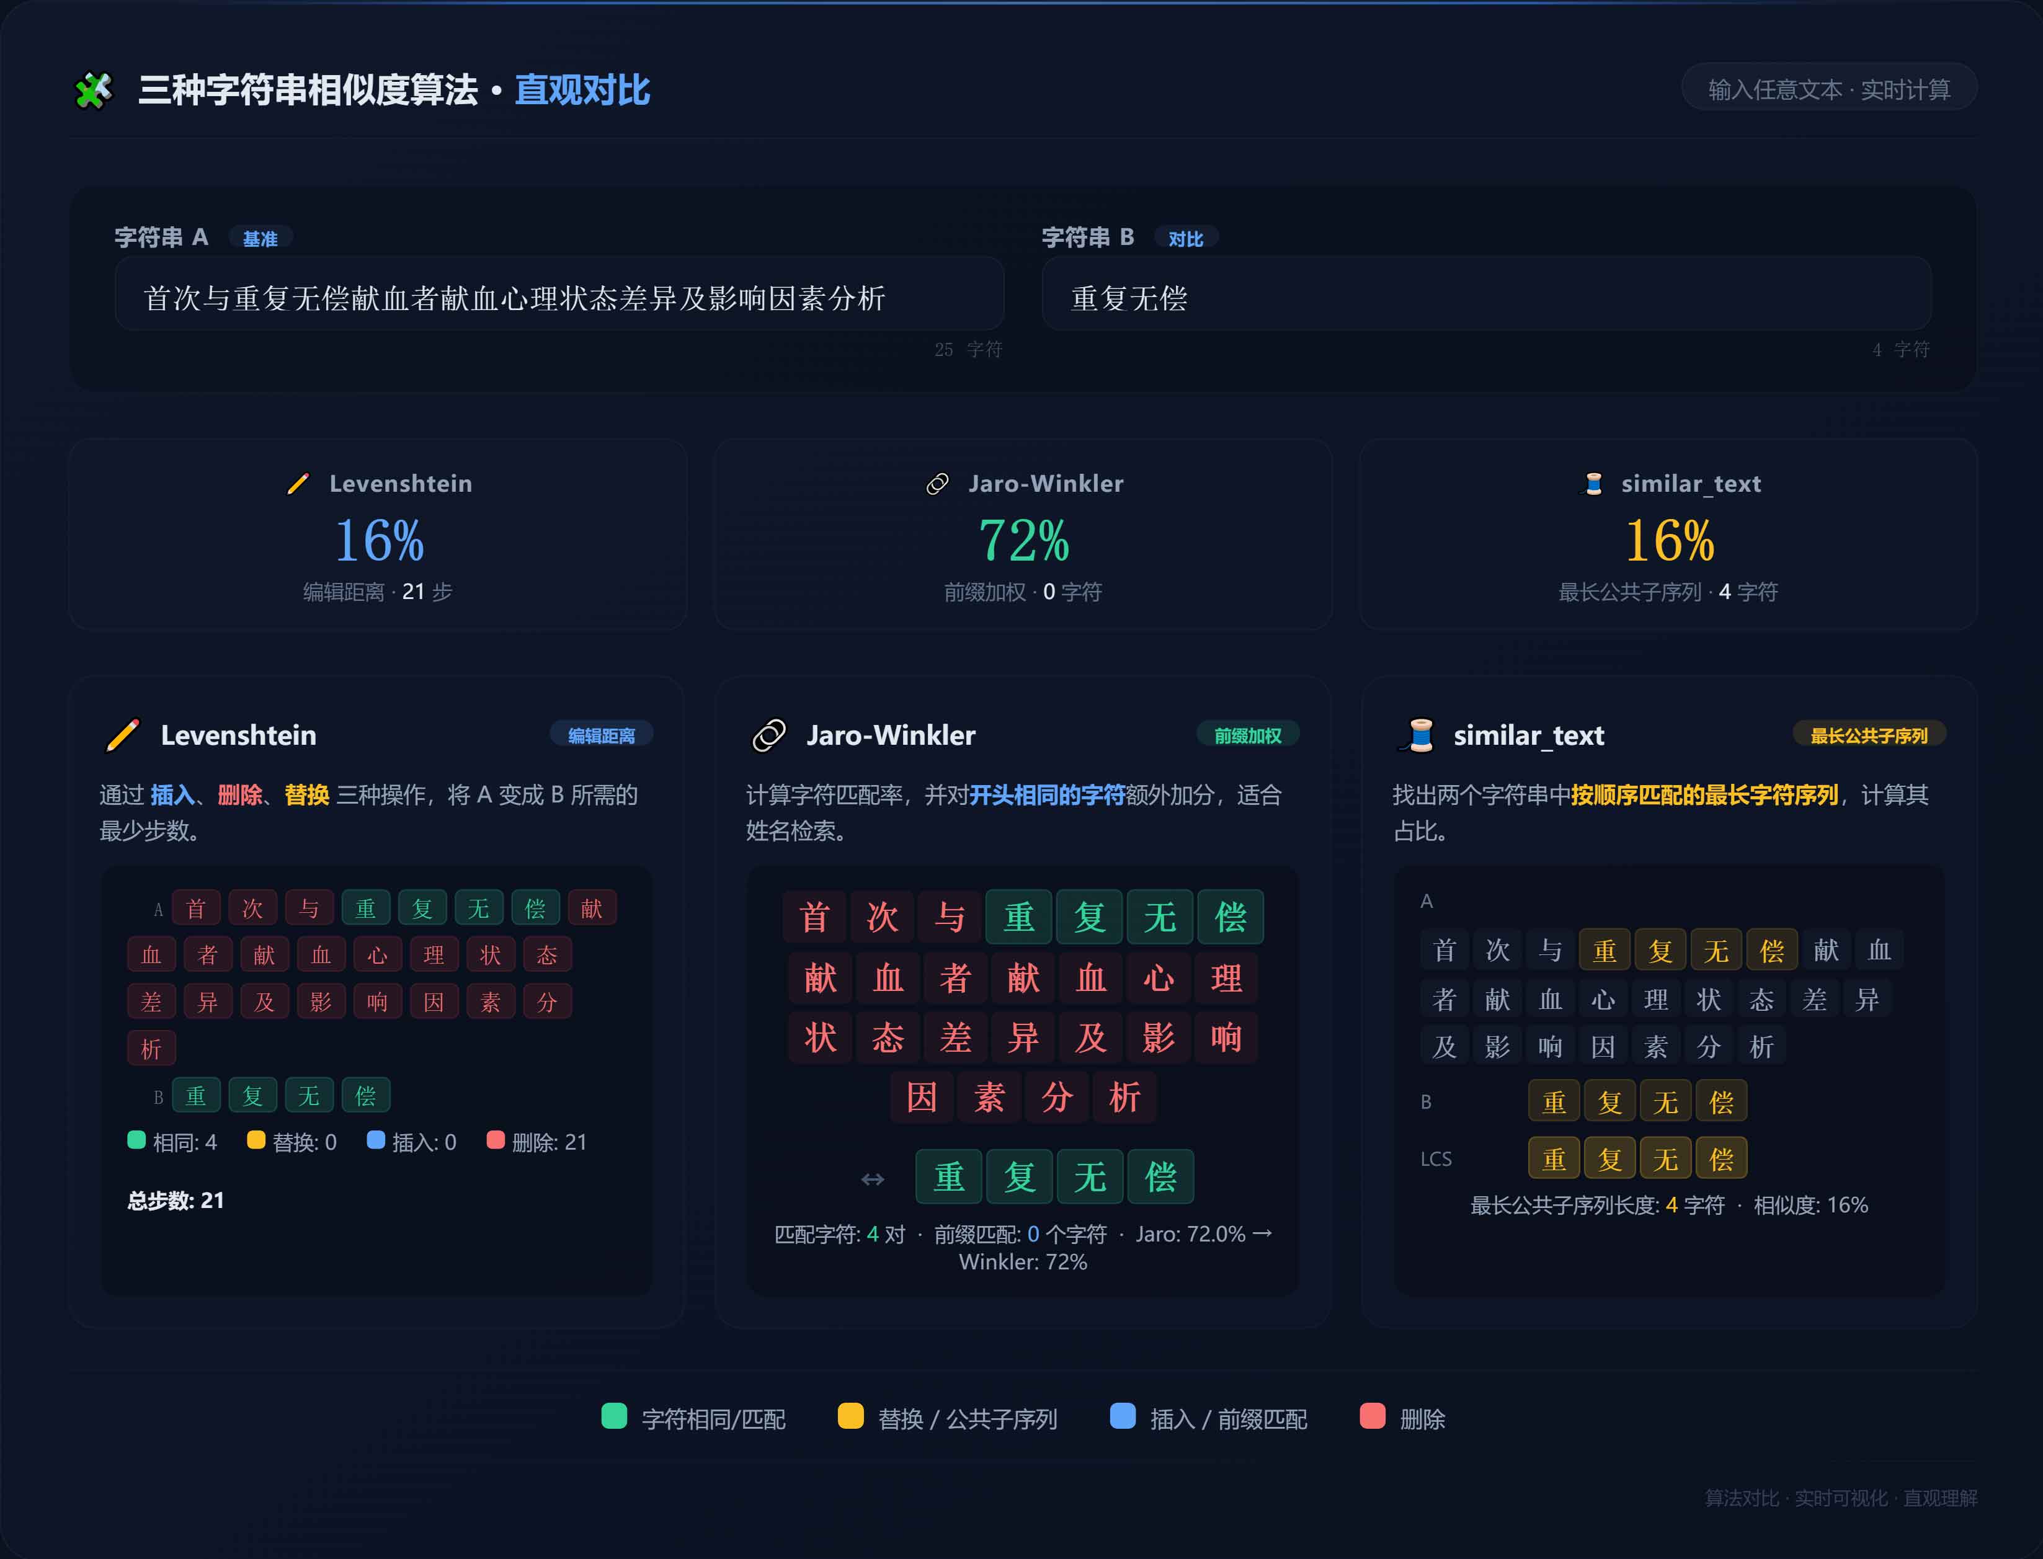
Task: Click the double arrow icon before Jaro-Winkler string B
Action: point(873,1178)
